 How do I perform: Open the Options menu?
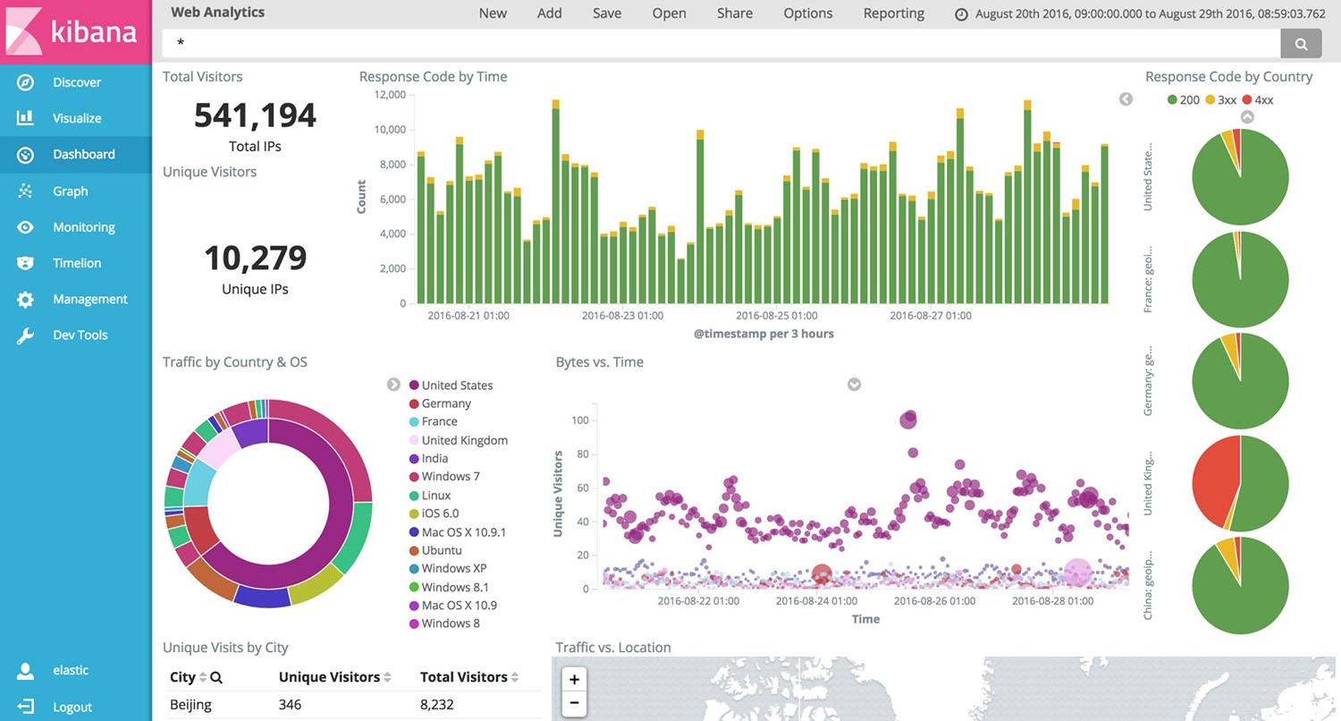pyautogui.click(x=807, y=13)
